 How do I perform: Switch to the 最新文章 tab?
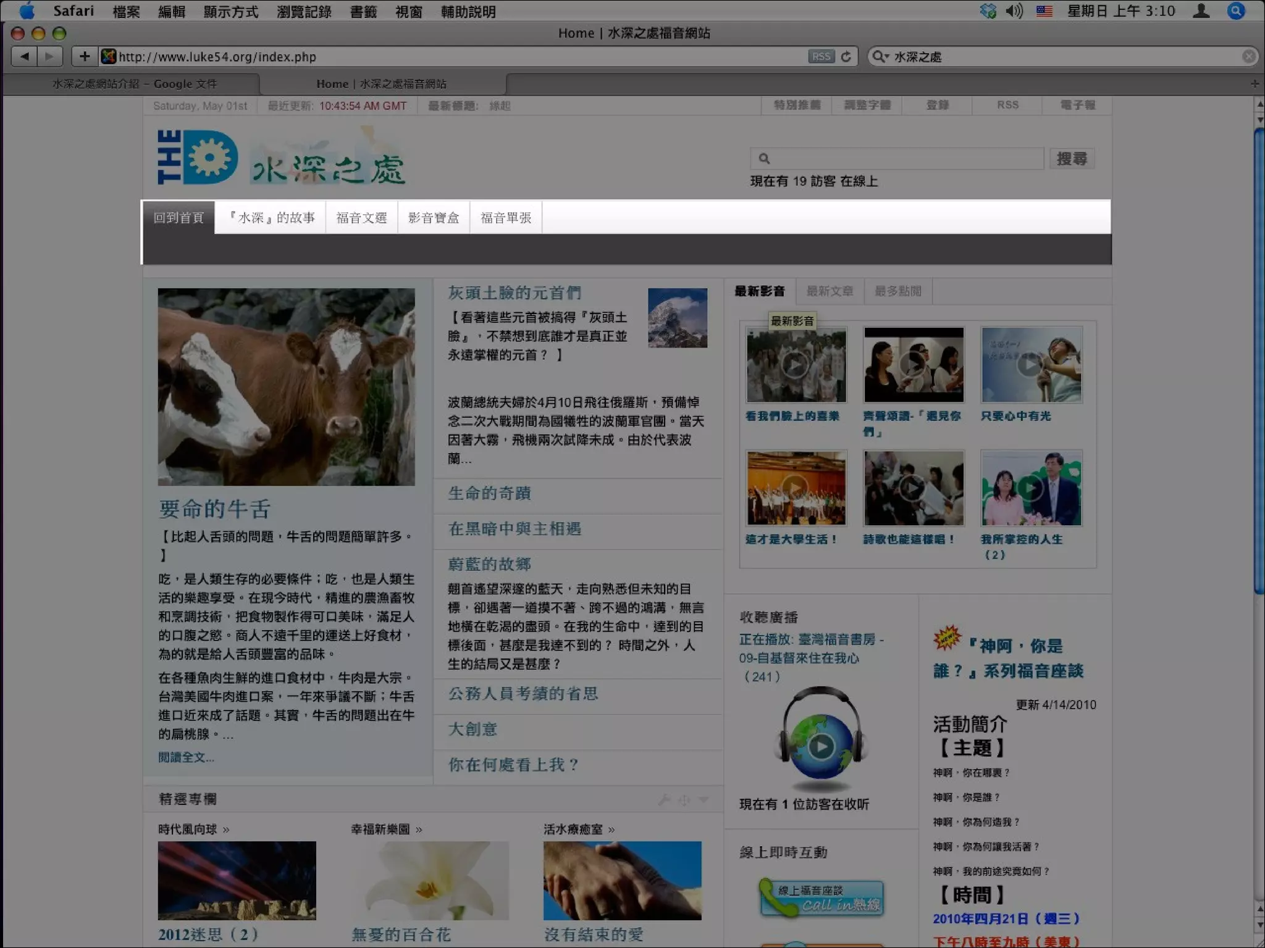(830, 291)
